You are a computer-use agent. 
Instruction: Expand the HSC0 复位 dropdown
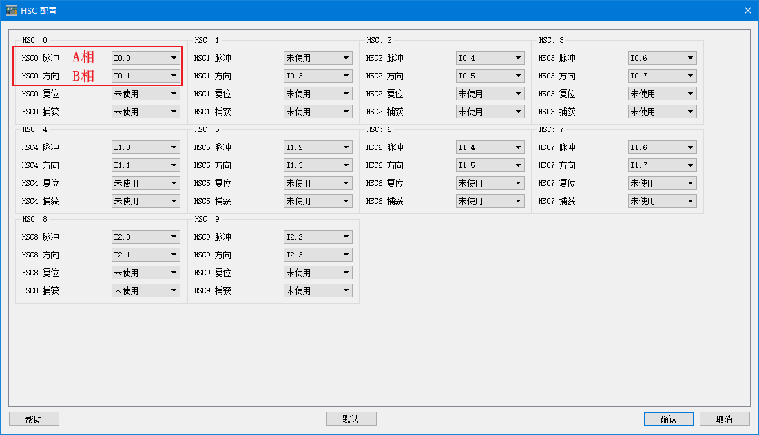(x=146, y=94)
